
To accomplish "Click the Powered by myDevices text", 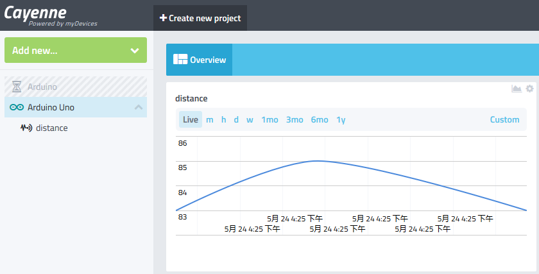I will 63,23.
